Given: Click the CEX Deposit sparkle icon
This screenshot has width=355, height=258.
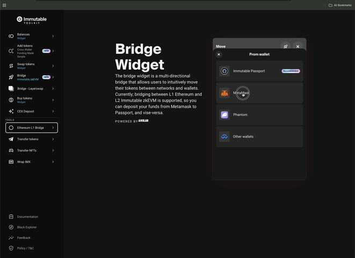Looking at the screenshot, I should coord(11,111).
